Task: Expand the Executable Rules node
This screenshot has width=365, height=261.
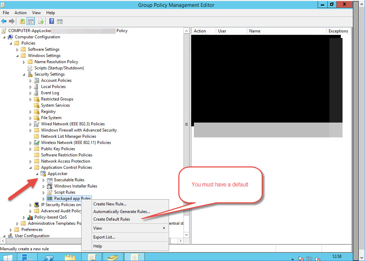Action: (x=44, y=180)
